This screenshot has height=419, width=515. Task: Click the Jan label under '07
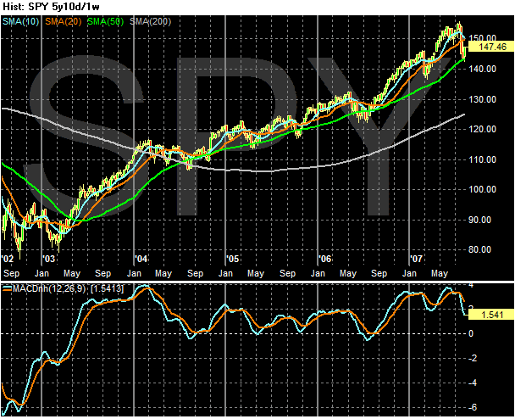point(409,273)
